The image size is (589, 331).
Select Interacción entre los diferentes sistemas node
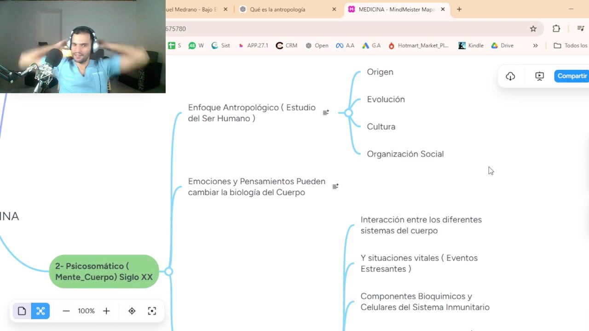[421, 225]
